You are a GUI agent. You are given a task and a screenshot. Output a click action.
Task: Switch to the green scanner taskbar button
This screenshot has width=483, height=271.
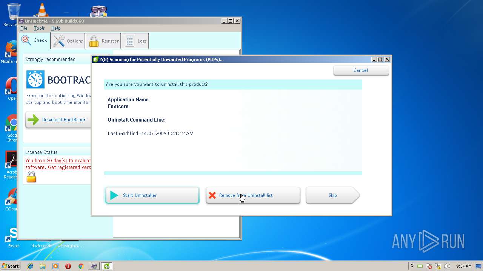pos(107,266)
